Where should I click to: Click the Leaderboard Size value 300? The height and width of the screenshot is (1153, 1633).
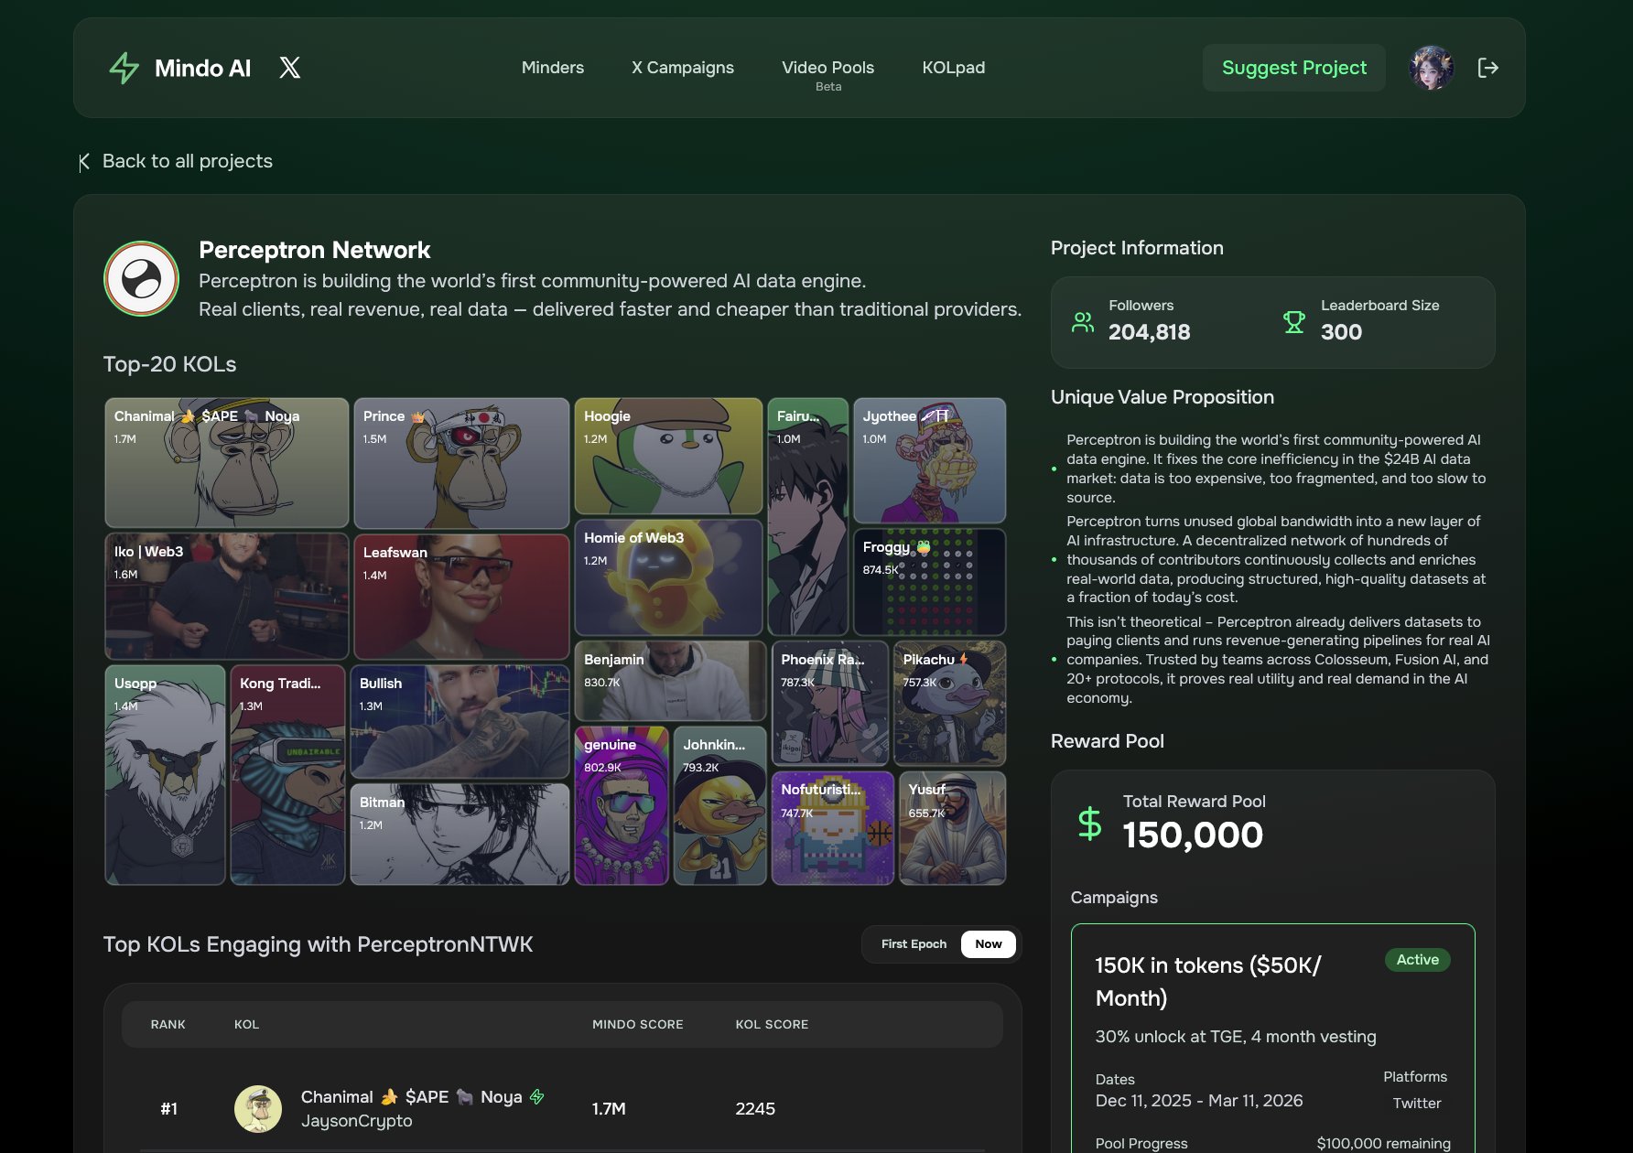pyautogui.click(x=1342, y=332)
